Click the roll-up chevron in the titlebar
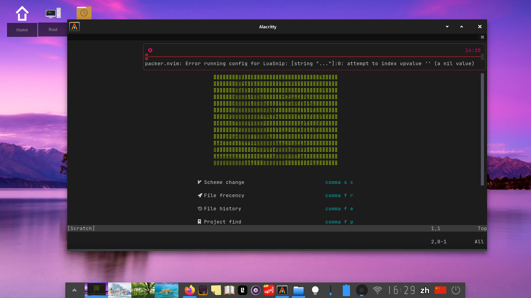 (461, 26)
